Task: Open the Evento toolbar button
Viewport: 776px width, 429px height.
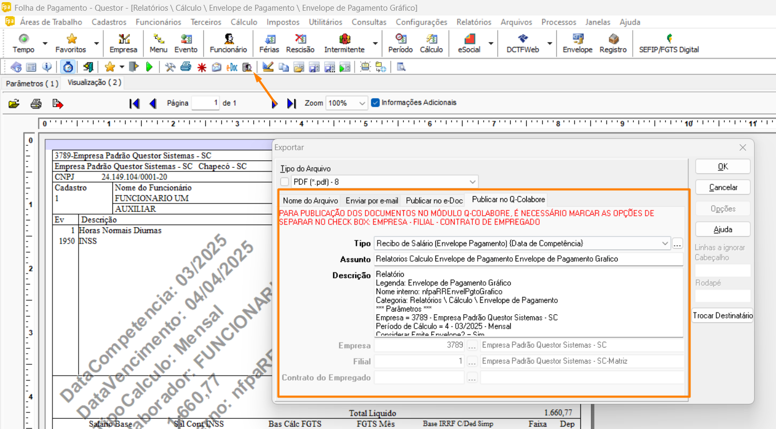Action: coord(186,44)
